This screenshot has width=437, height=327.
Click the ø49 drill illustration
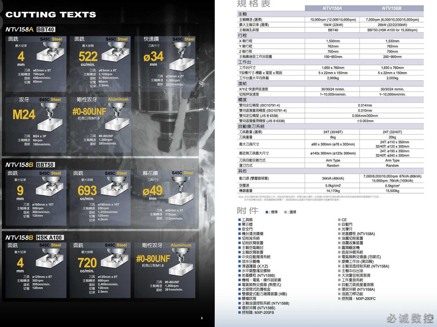coord(181,191)
